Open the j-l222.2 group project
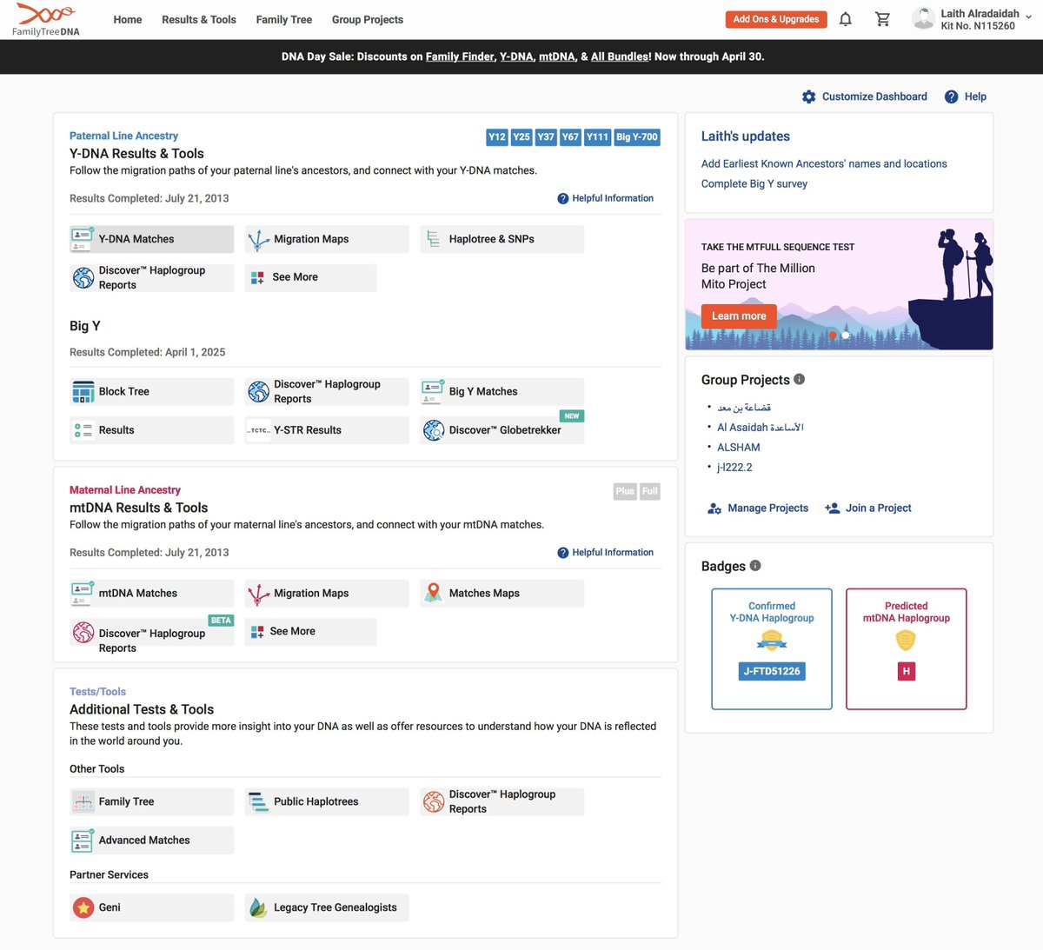Screen dimensions: 1043x950 [734, 468]
